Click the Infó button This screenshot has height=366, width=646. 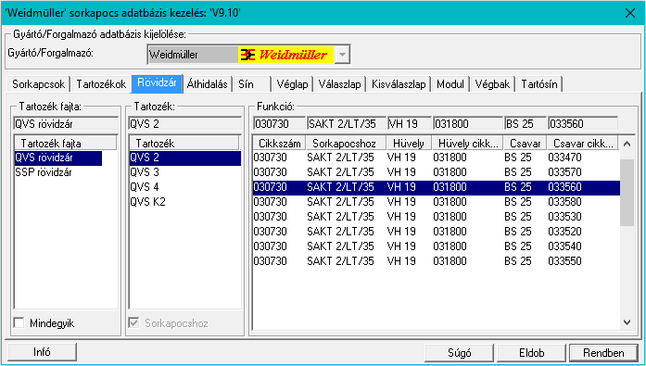(x=42, y=352)
